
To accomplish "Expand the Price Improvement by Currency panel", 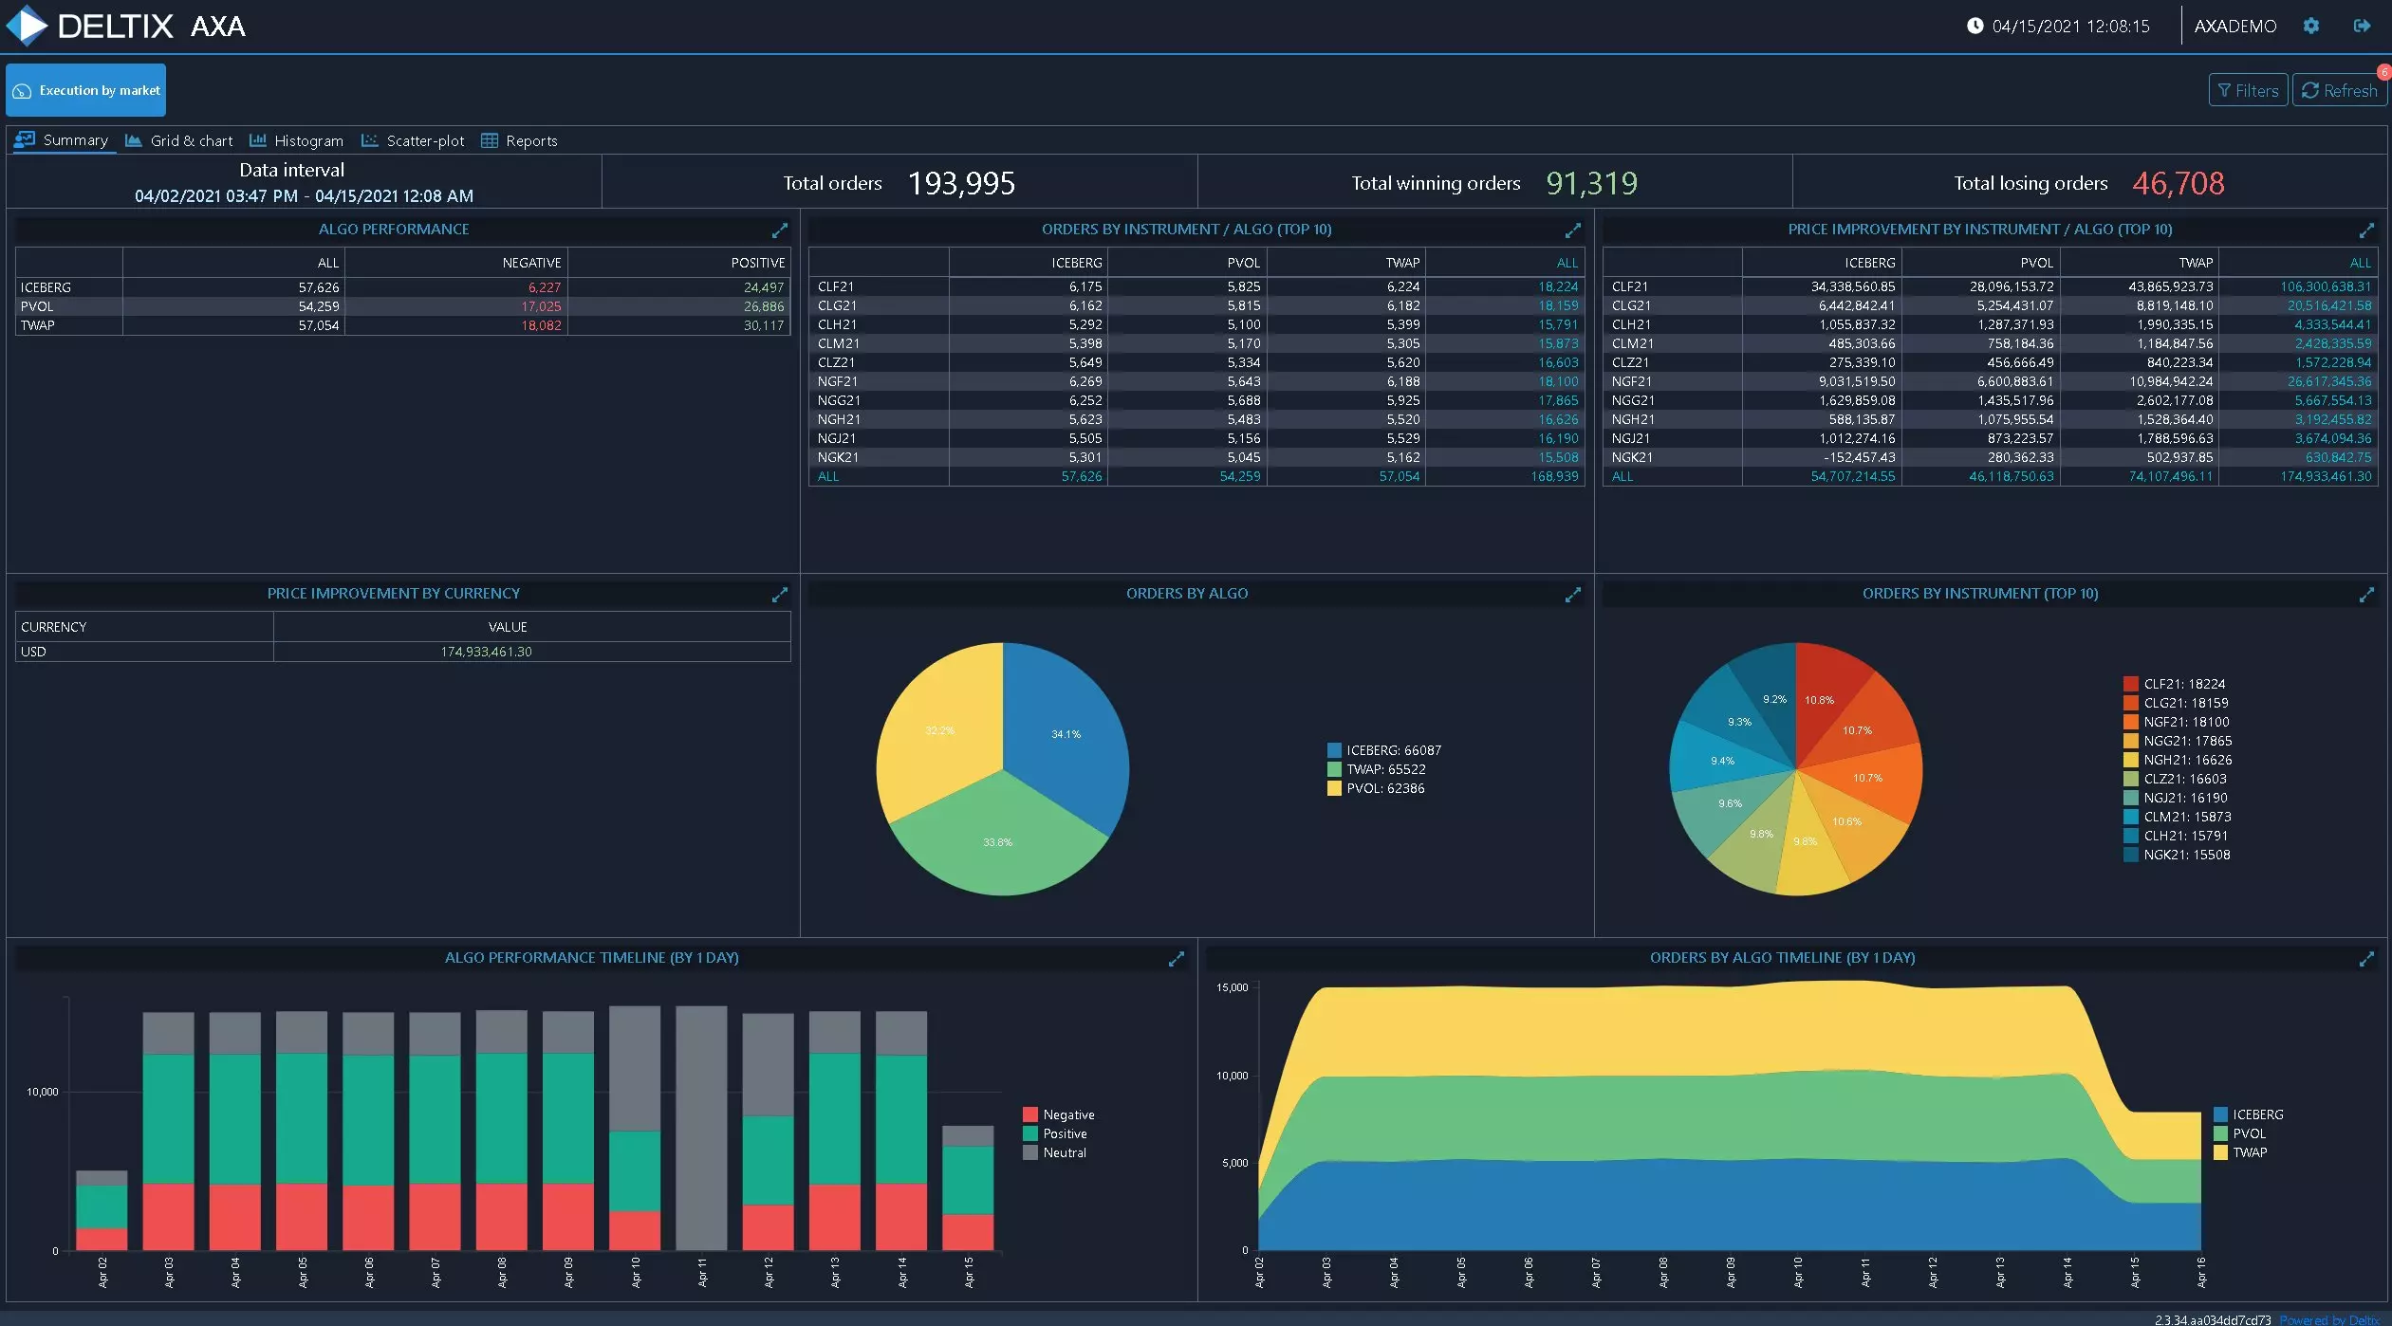I will [x=780, y=595].
